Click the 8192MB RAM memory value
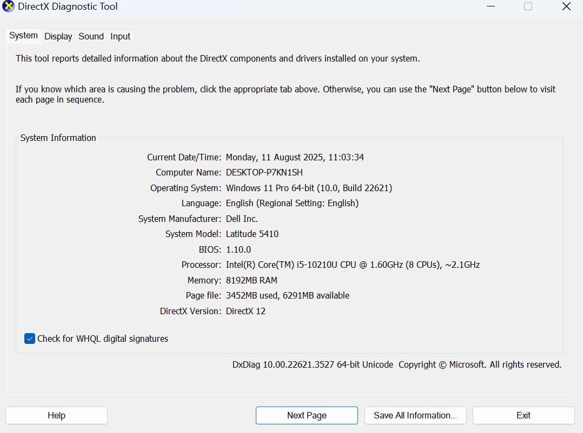The image size is (583, 433). (251, 281)
